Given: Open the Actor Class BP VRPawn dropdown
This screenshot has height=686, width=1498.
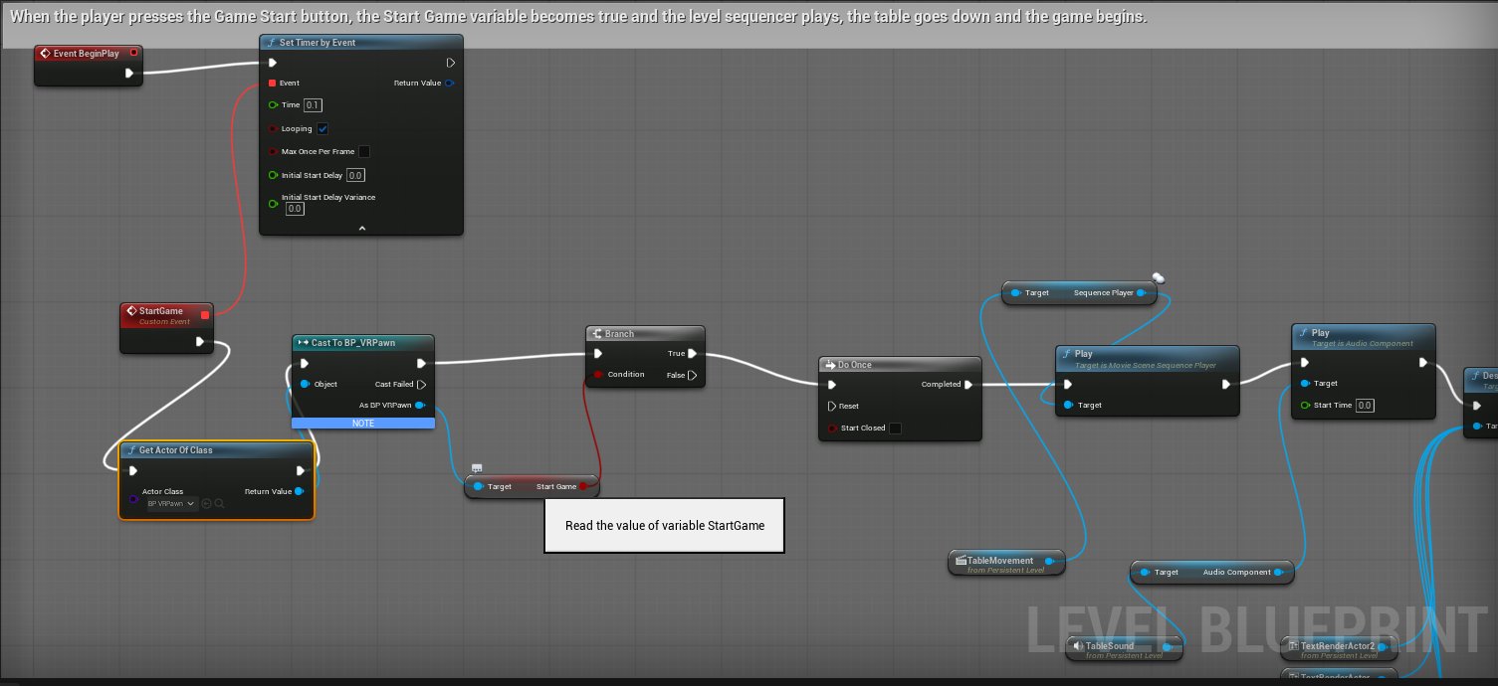Looking at the screenshot, I should pos(171,504).
